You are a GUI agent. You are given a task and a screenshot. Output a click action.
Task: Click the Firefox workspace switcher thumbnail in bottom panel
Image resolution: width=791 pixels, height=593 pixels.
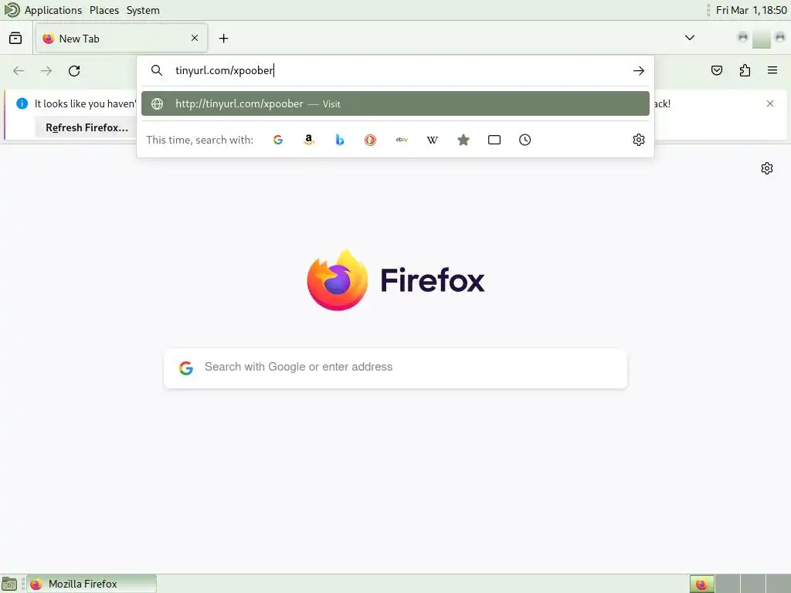[x=701, y=584]
